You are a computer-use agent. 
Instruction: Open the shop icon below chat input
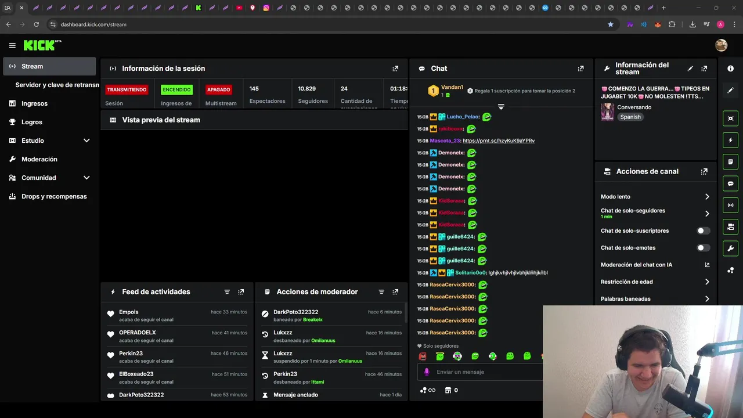(x=448, y=390)
